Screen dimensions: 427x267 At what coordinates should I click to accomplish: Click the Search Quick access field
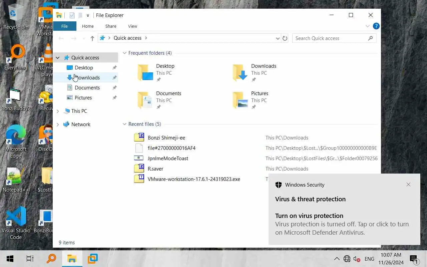[x=334, y=38]
